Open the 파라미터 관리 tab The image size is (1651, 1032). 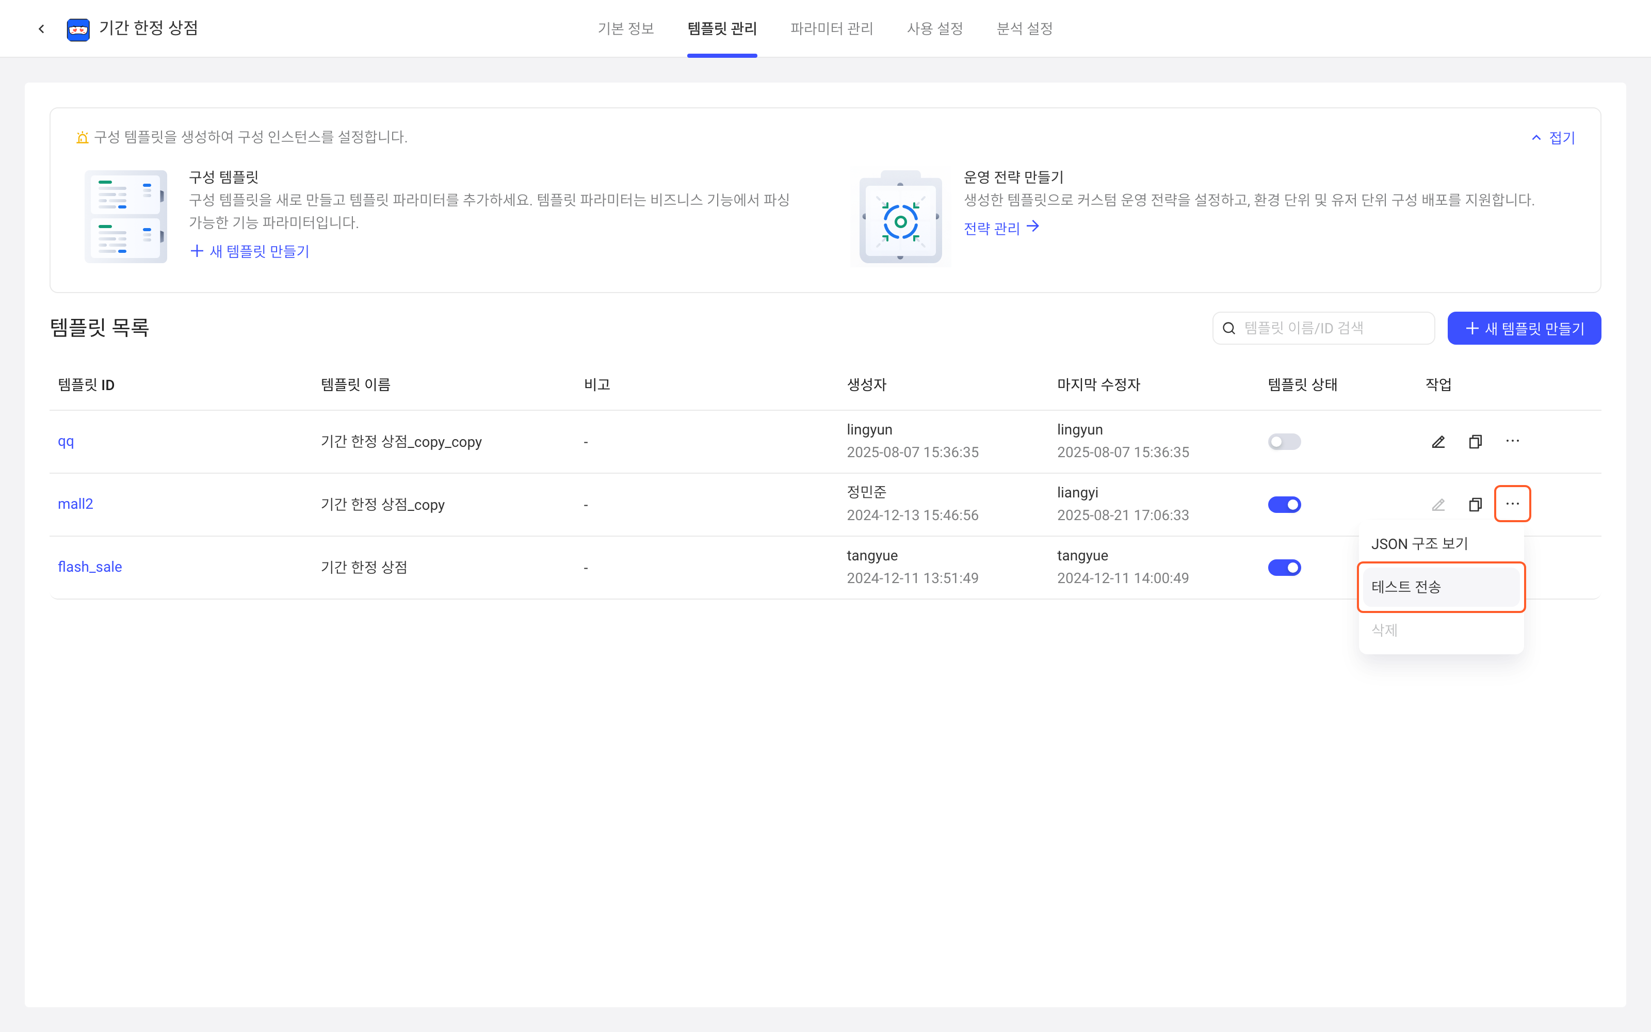832,29
